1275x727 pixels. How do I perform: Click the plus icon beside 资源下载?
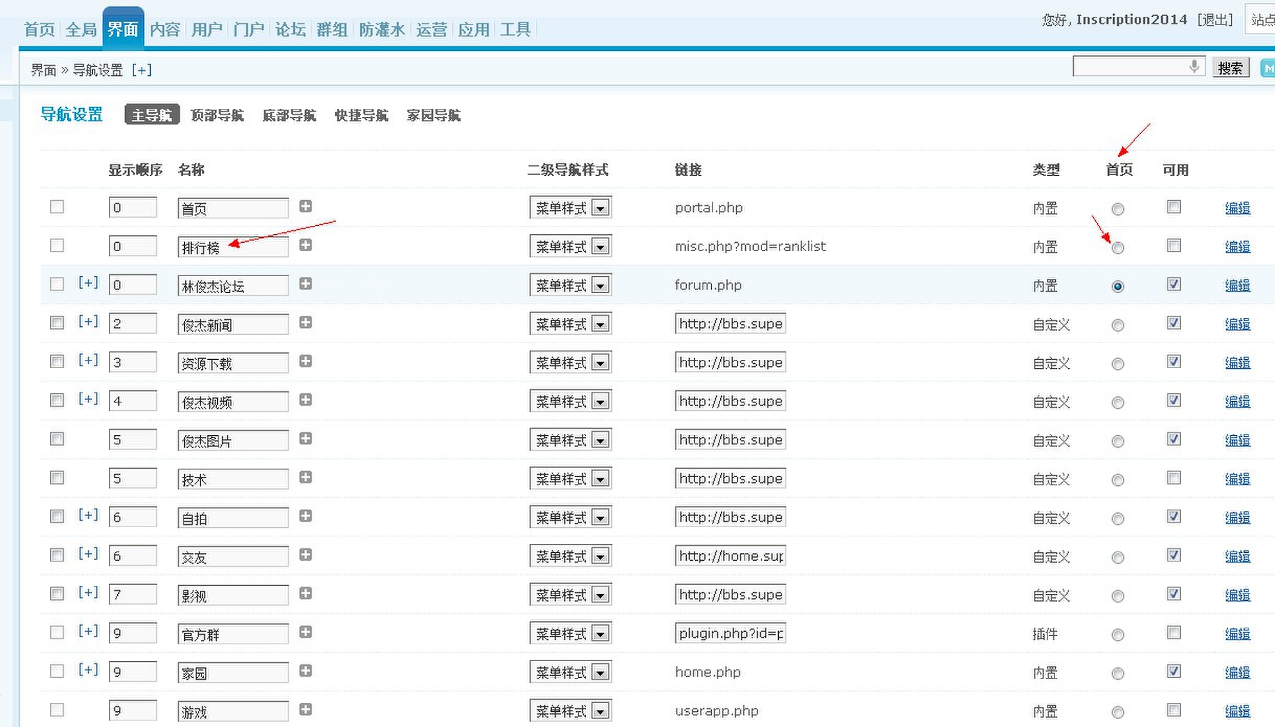[306, 361]
